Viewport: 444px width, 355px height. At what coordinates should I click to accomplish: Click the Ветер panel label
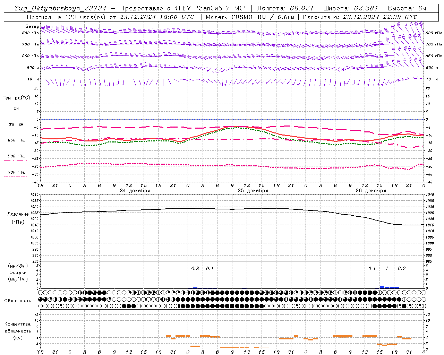click(x=32, y=26)
